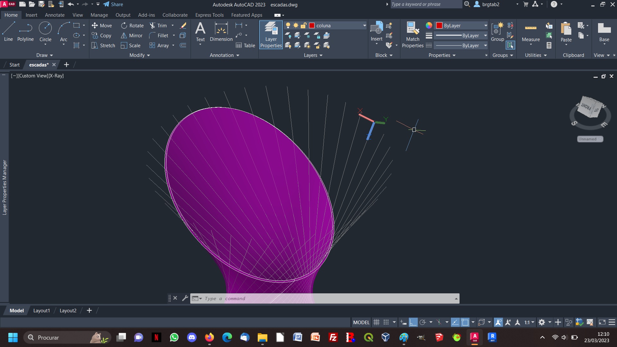Select the Line tool

point(8,32)
